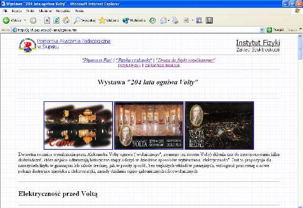Click the page icon beside the URL

(15, 30)
